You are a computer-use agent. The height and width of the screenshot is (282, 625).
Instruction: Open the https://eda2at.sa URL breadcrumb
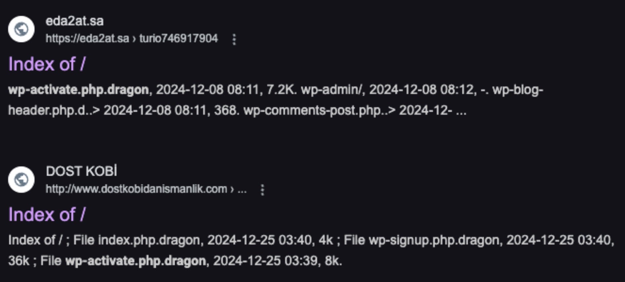87,39
